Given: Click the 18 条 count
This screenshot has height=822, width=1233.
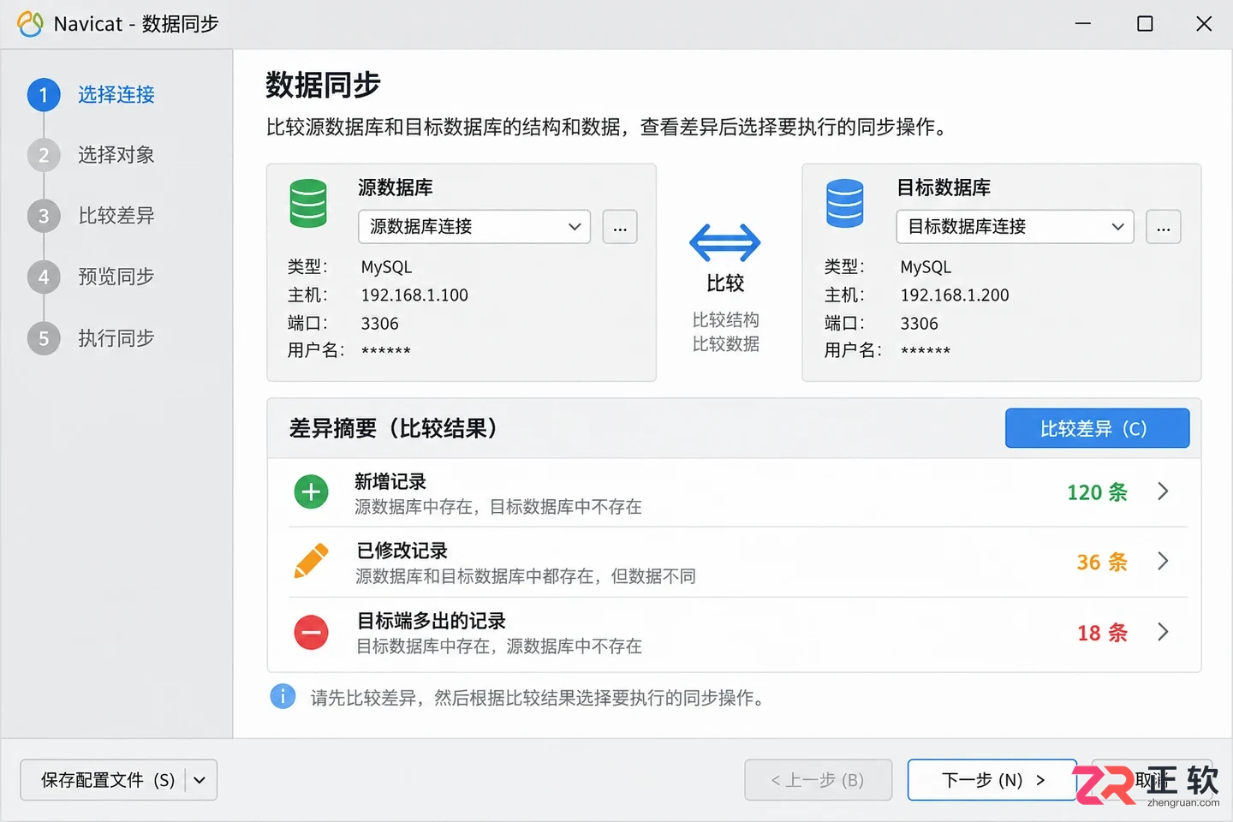Looking at the screenshot, I should point(1102,633).
